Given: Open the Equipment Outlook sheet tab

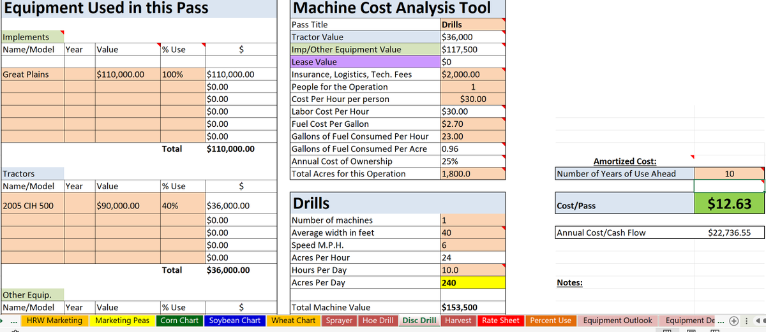Looking at the screenshot, I should [x=618, y=321].
